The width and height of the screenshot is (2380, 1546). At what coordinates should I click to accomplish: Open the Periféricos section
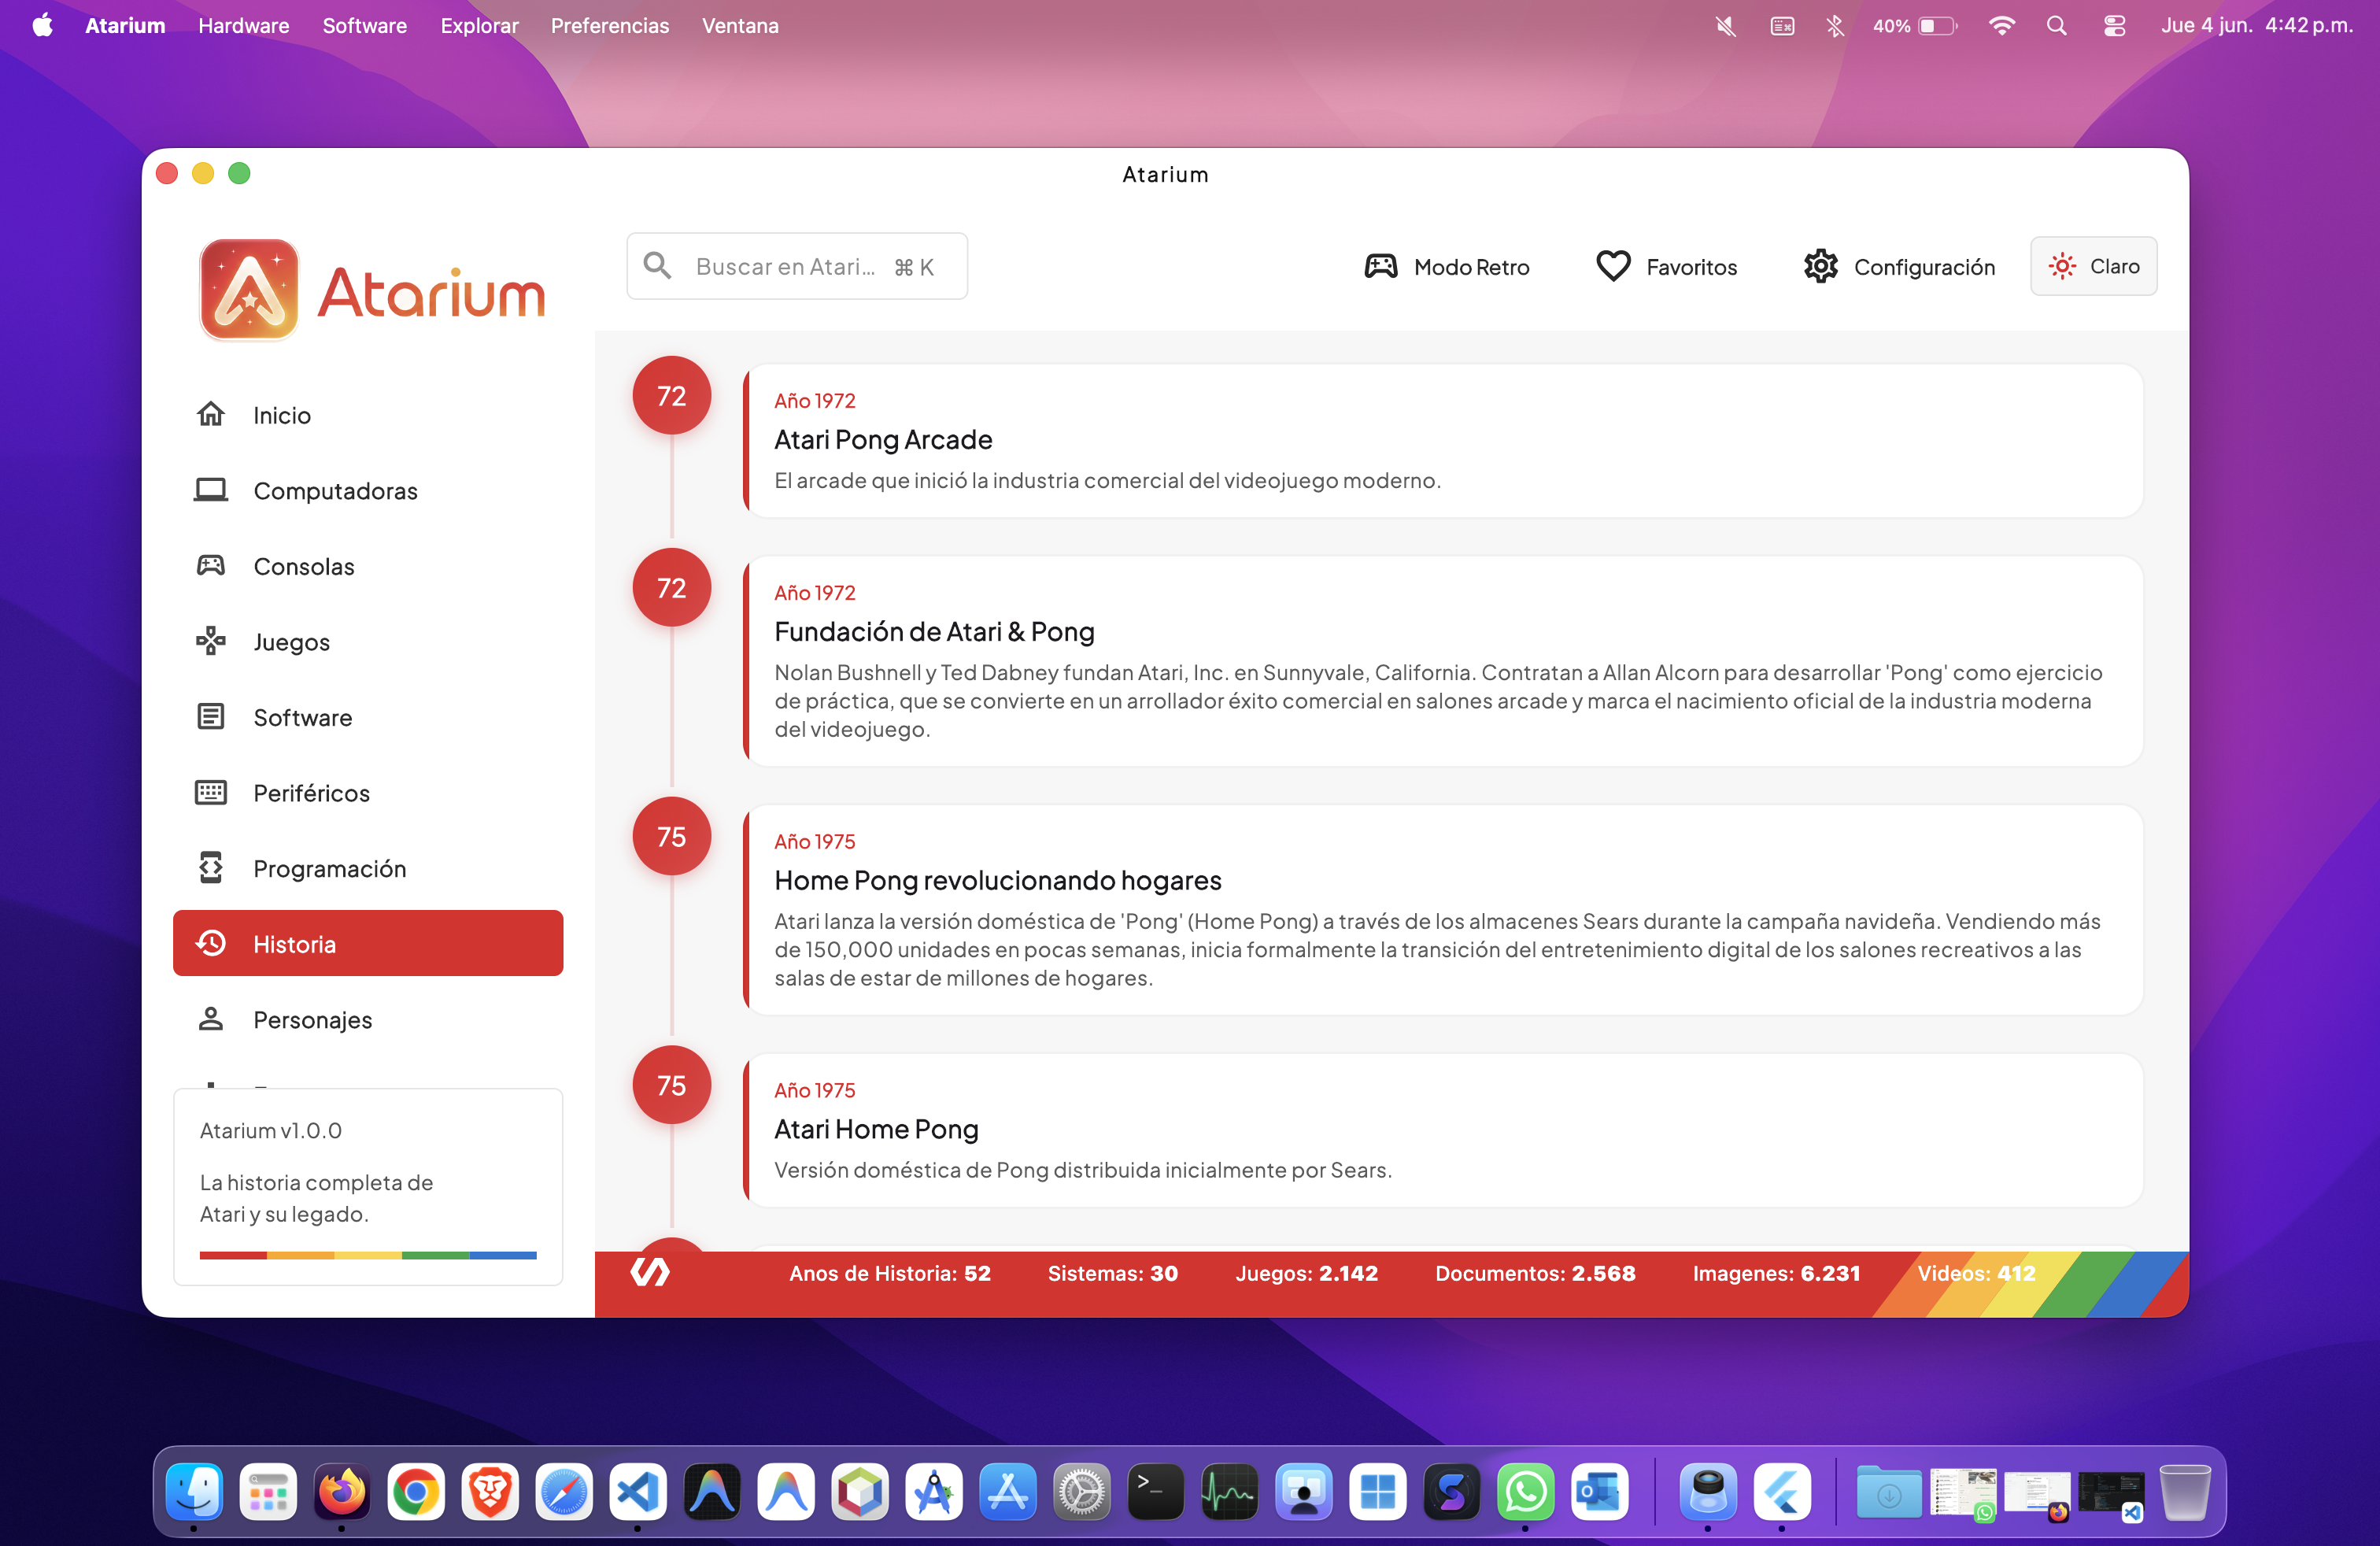368,792
